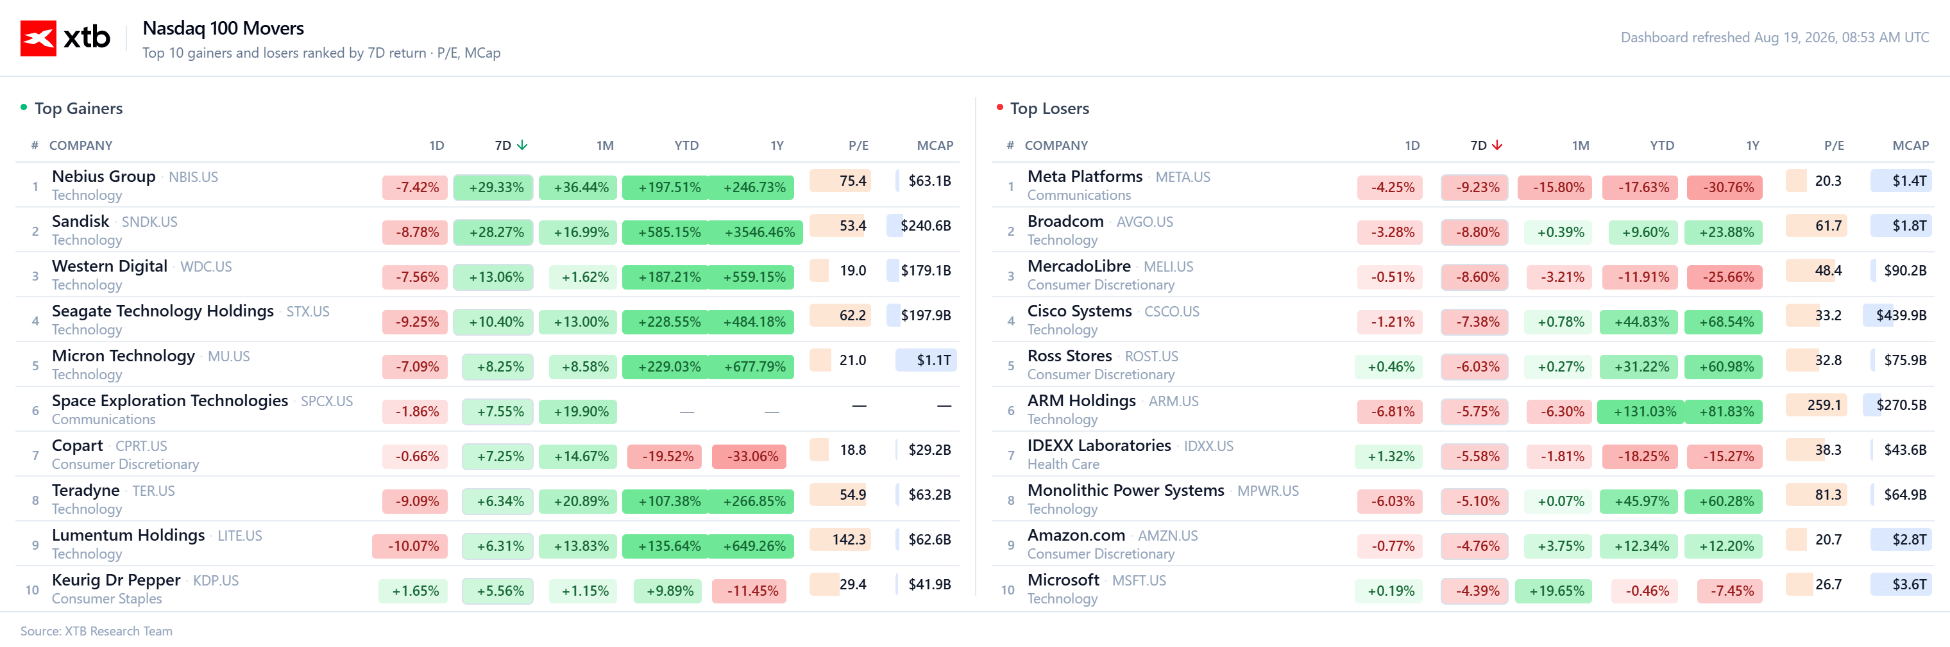Click IDEXX Laboratories 1D +1.32% cell
This screenshot has width=1950, height=647.
(x=1389, y=457)
